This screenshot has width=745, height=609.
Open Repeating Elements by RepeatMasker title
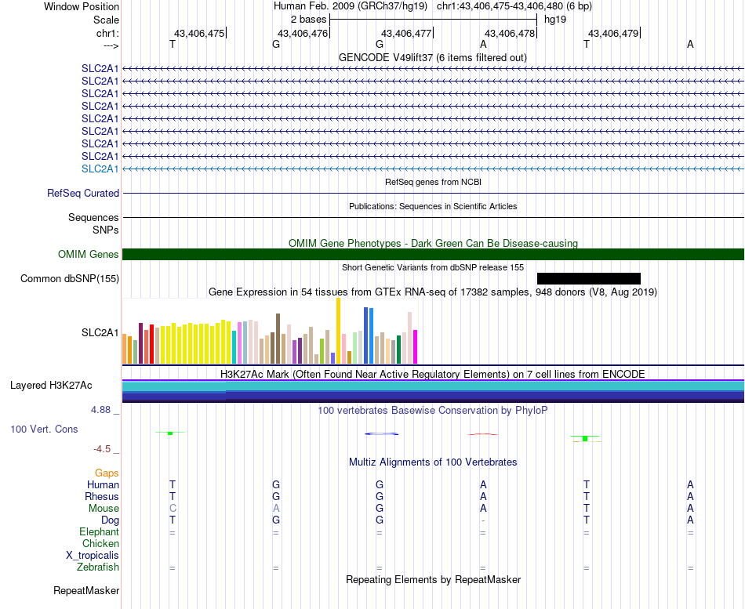pos(434,579)
